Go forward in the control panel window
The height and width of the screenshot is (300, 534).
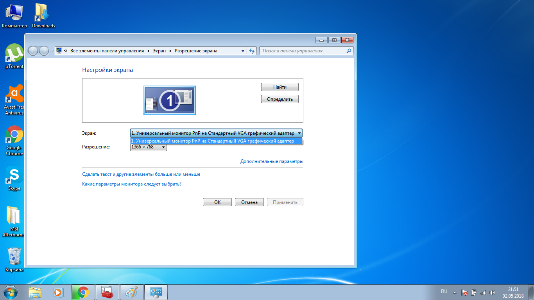(44, 51)
